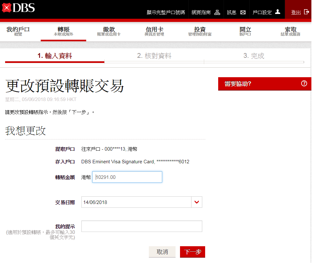Open the 我的戶口 menu
Screen dimensions: 312x271
18,31
